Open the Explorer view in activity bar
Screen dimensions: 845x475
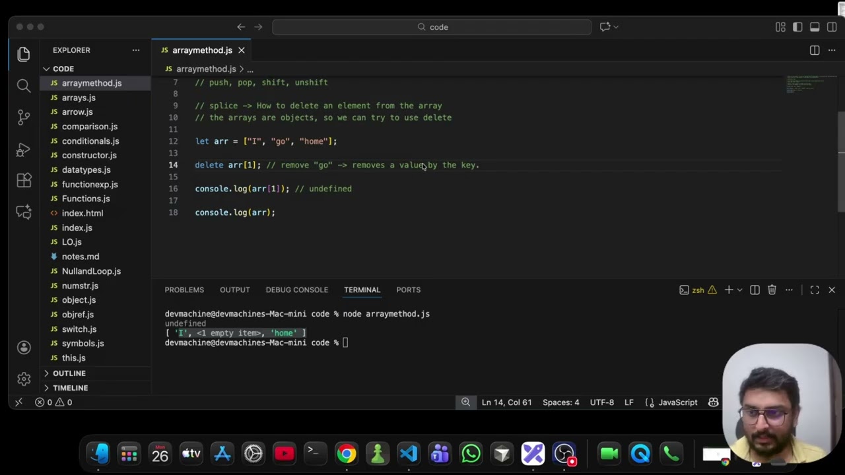(24, 54)
